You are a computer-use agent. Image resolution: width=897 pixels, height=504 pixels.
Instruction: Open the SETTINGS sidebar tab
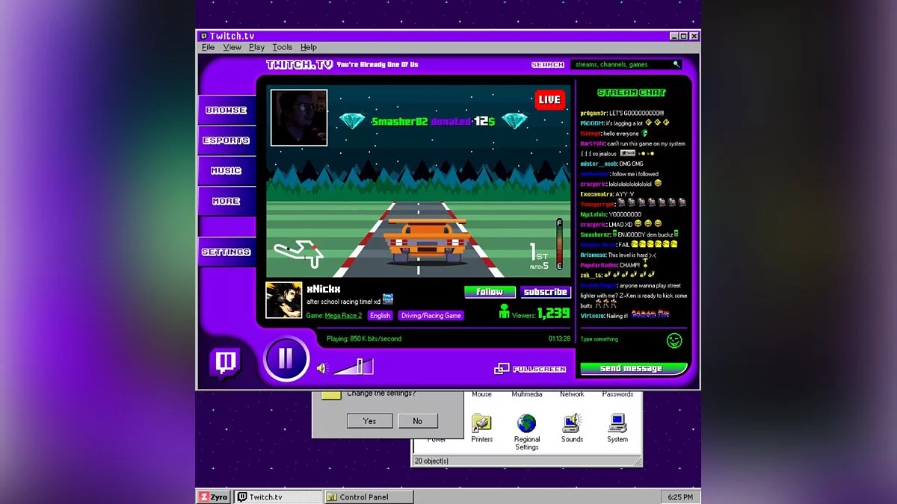(226, 252)
